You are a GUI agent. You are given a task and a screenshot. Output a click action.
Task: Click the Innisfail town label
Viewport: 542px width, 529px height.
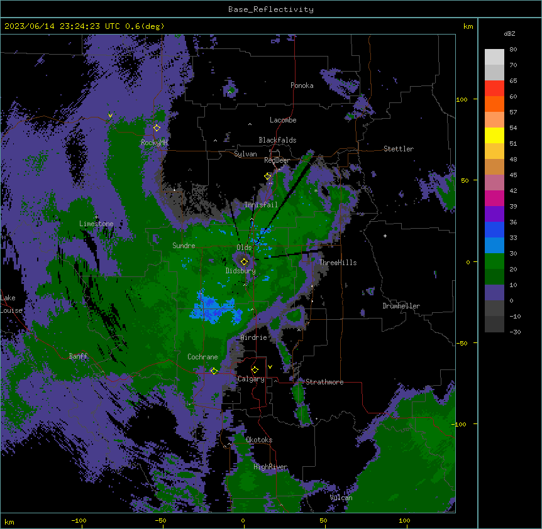(261, 205)
